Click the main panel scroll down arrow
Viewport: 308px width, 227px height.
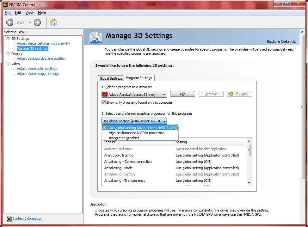(302, 221)
